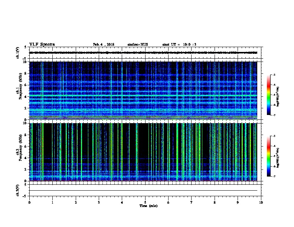Click the time axis tick label '5'

tap(145, 203)
